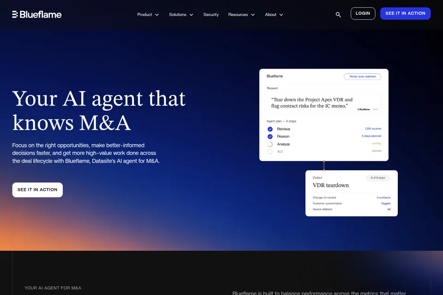This screenshot has width=443, height=295.
Task: Click the Your AI agent hero headline
Action: point(99,110)
